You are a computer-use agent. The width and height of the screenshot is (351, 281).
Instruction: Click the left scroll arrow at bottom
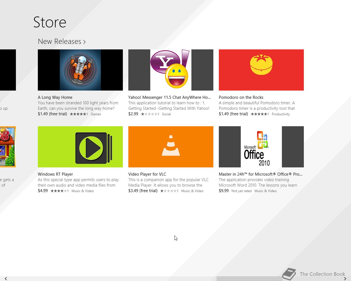coord(6,279)
